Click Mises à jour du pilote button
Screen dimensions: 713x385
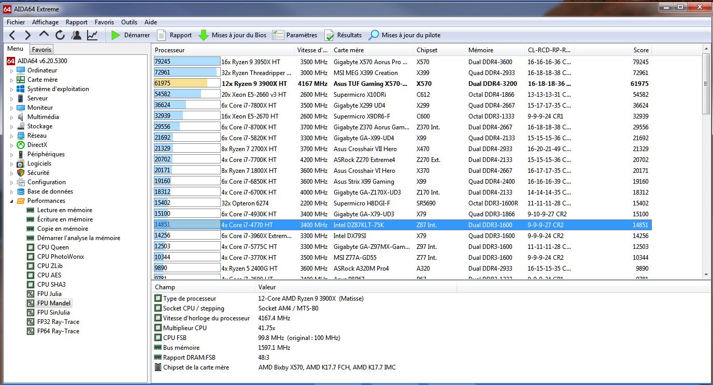point(405,35)
